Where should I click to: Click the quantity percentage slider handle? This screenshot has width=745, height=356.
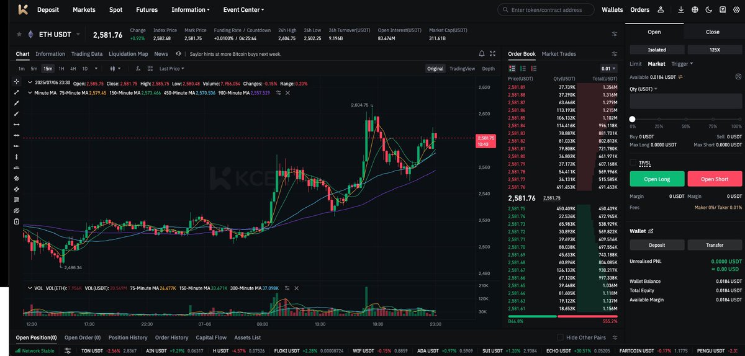click(x=633, y=119)
